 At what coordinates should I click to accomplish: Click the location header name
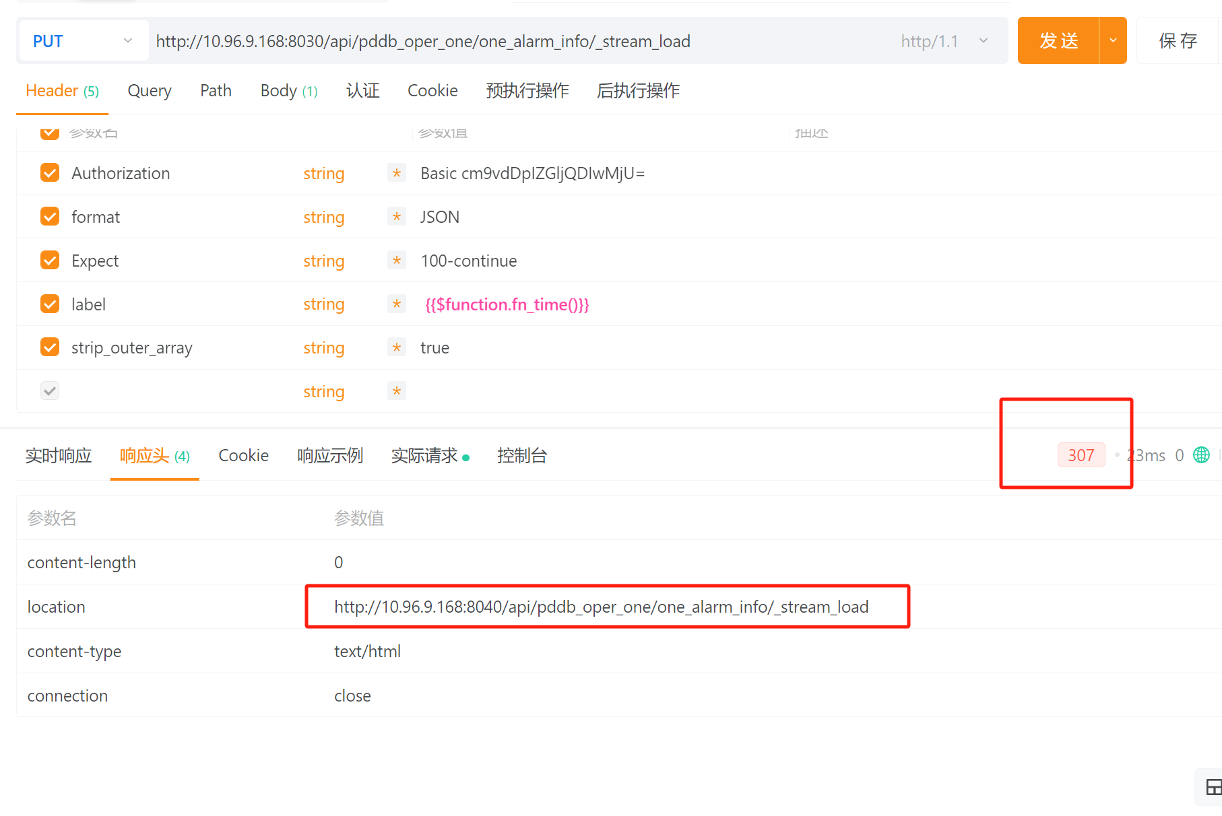[x=56, y=607]
